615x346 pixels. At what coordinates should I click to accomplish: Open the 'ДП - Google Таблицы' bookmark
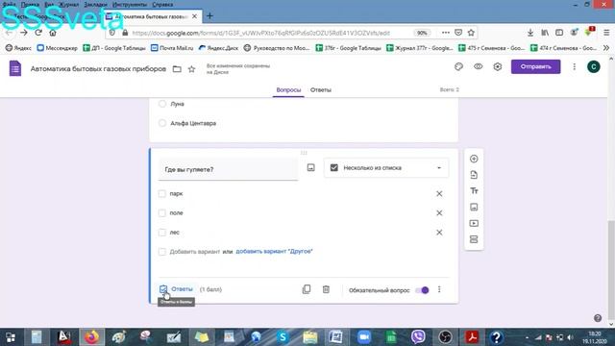pyautogui.click(x=114, y=48)
